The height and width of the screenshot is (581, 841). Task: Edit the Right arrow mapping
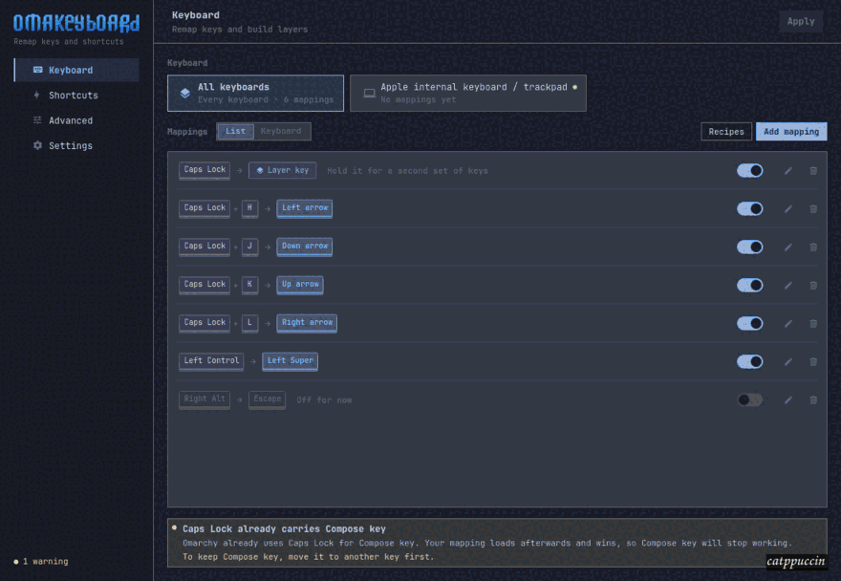[787, 324]
